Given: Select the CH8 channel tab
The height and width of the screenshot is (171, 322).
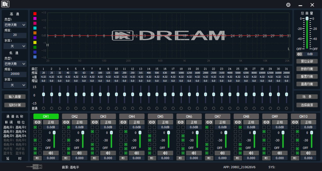Looking at the screenshot, I should point(246,116).
